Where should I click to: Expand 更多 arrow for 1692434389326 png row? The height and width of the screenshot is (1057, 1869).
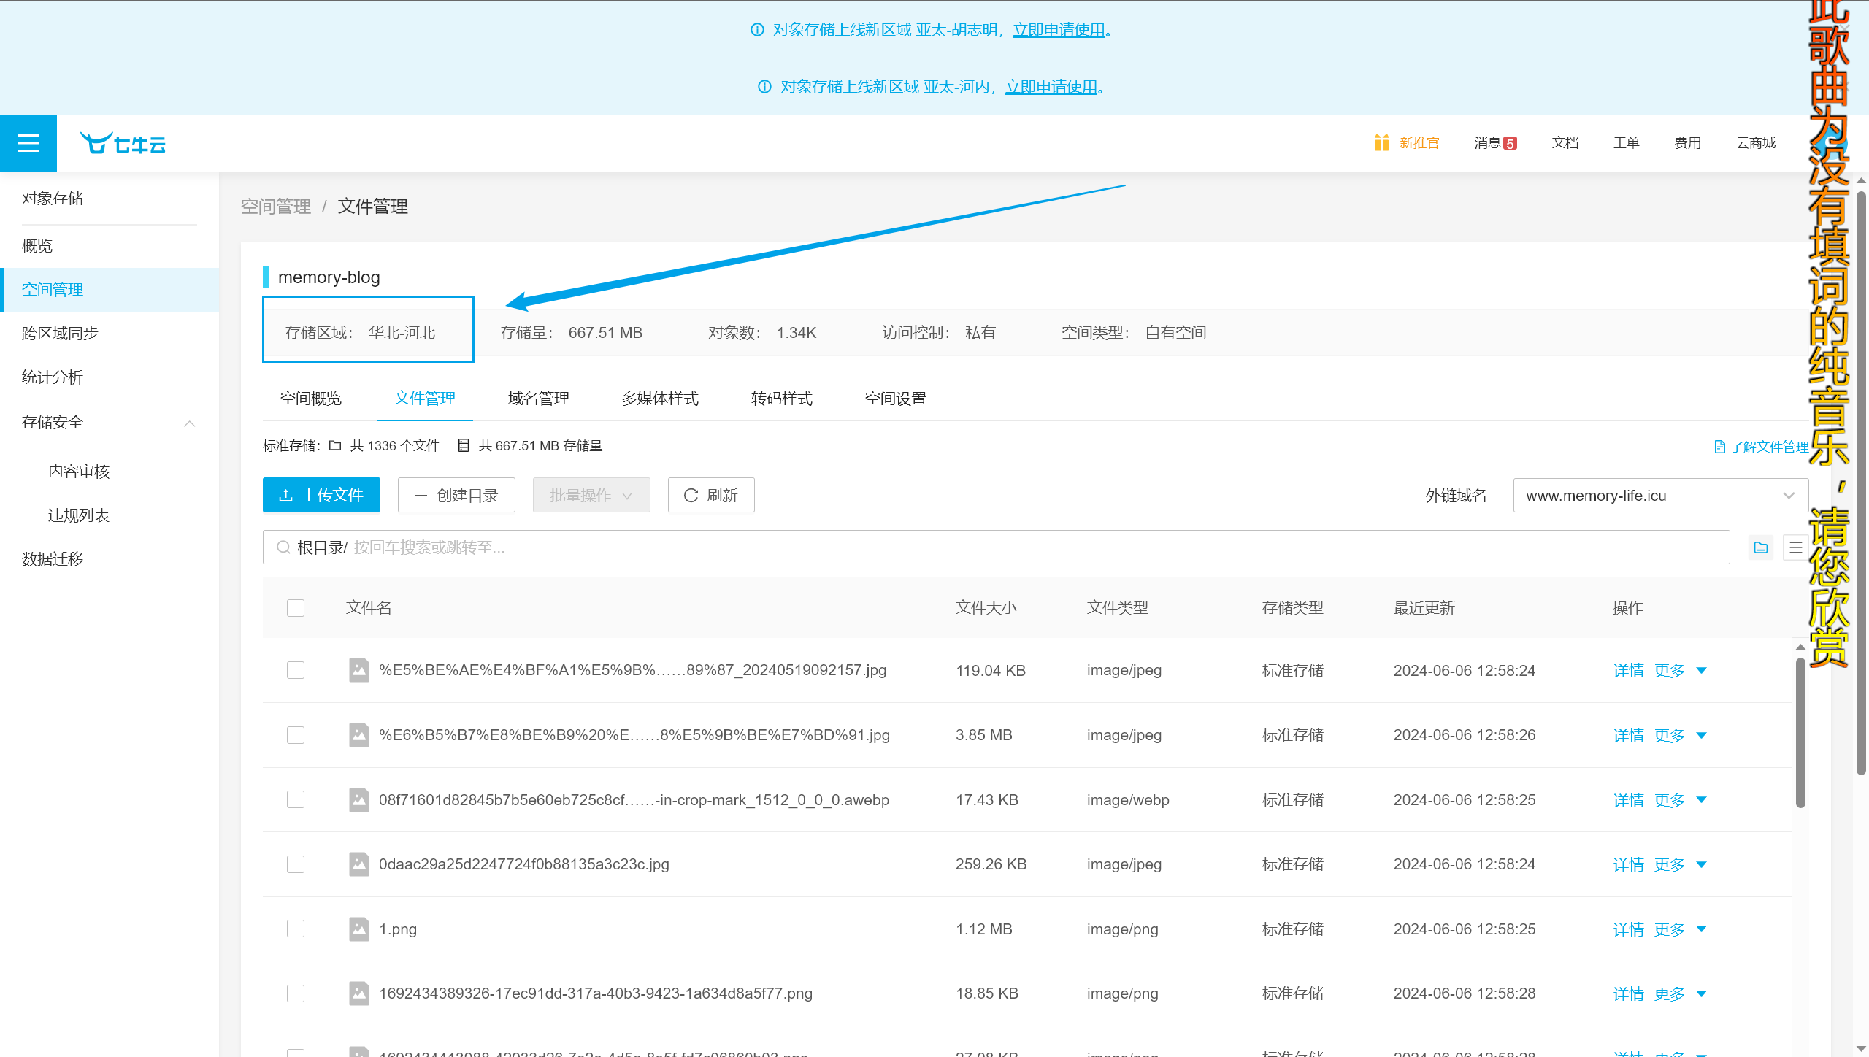click(1701, 993)
